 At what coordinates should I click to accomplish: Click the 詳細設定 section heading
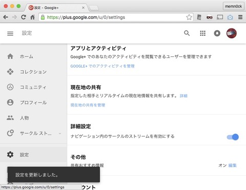[80, 126]
